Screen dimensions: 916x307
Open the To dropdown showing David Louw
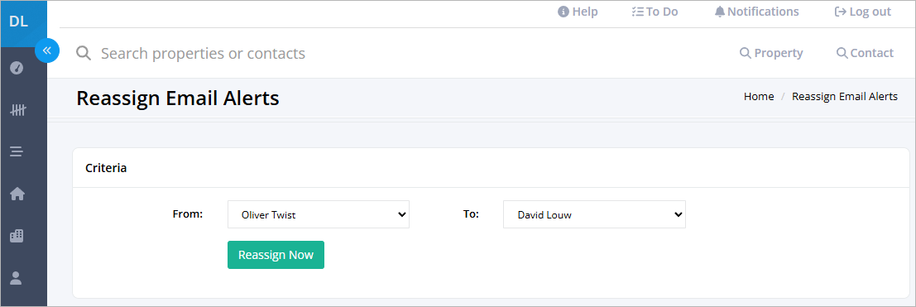[x=594, y=214]
